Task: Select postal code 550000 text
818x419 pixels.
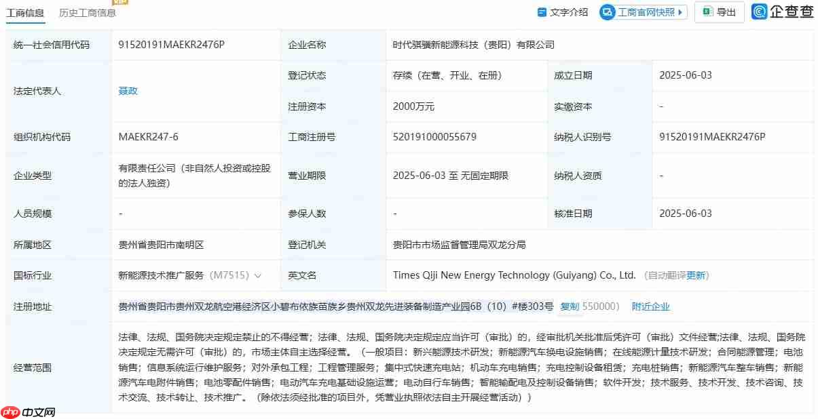Action: coord(601,306)
